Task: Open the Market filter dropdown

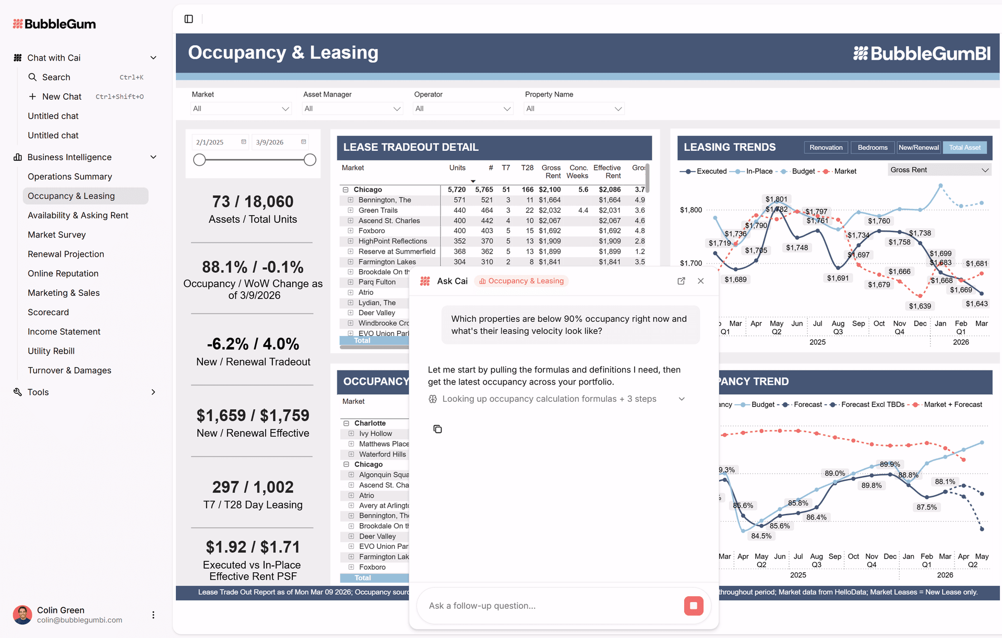Action: pos(241,109)
